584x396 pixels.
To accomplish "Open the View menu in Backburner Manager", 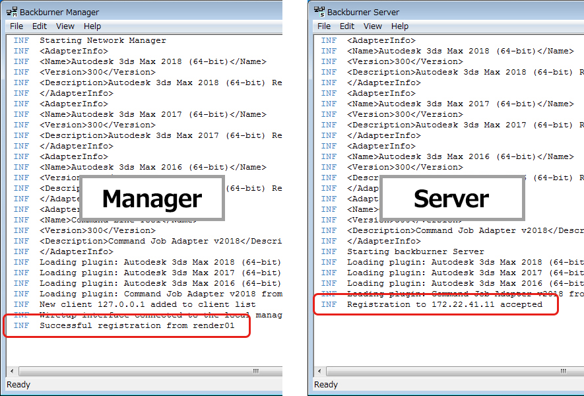I will (65, 26).
